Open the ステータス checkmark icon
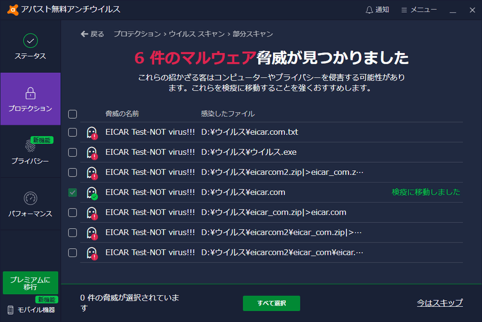Image resolution: width=482 pixels, height=322 pixels. coord(30,41)
